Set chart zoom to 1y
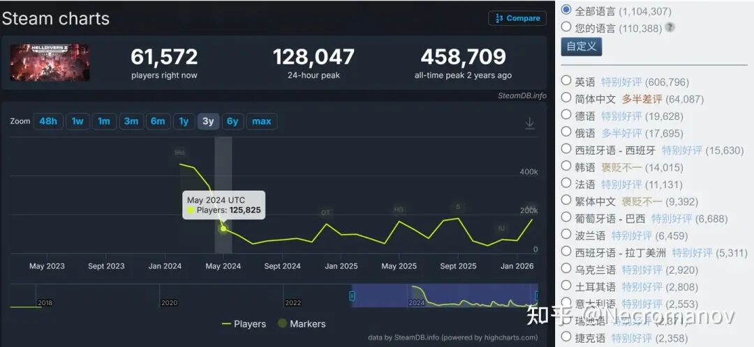Image resolution: width=754 pixels, height=347 pixels. [x=184, y=121]
